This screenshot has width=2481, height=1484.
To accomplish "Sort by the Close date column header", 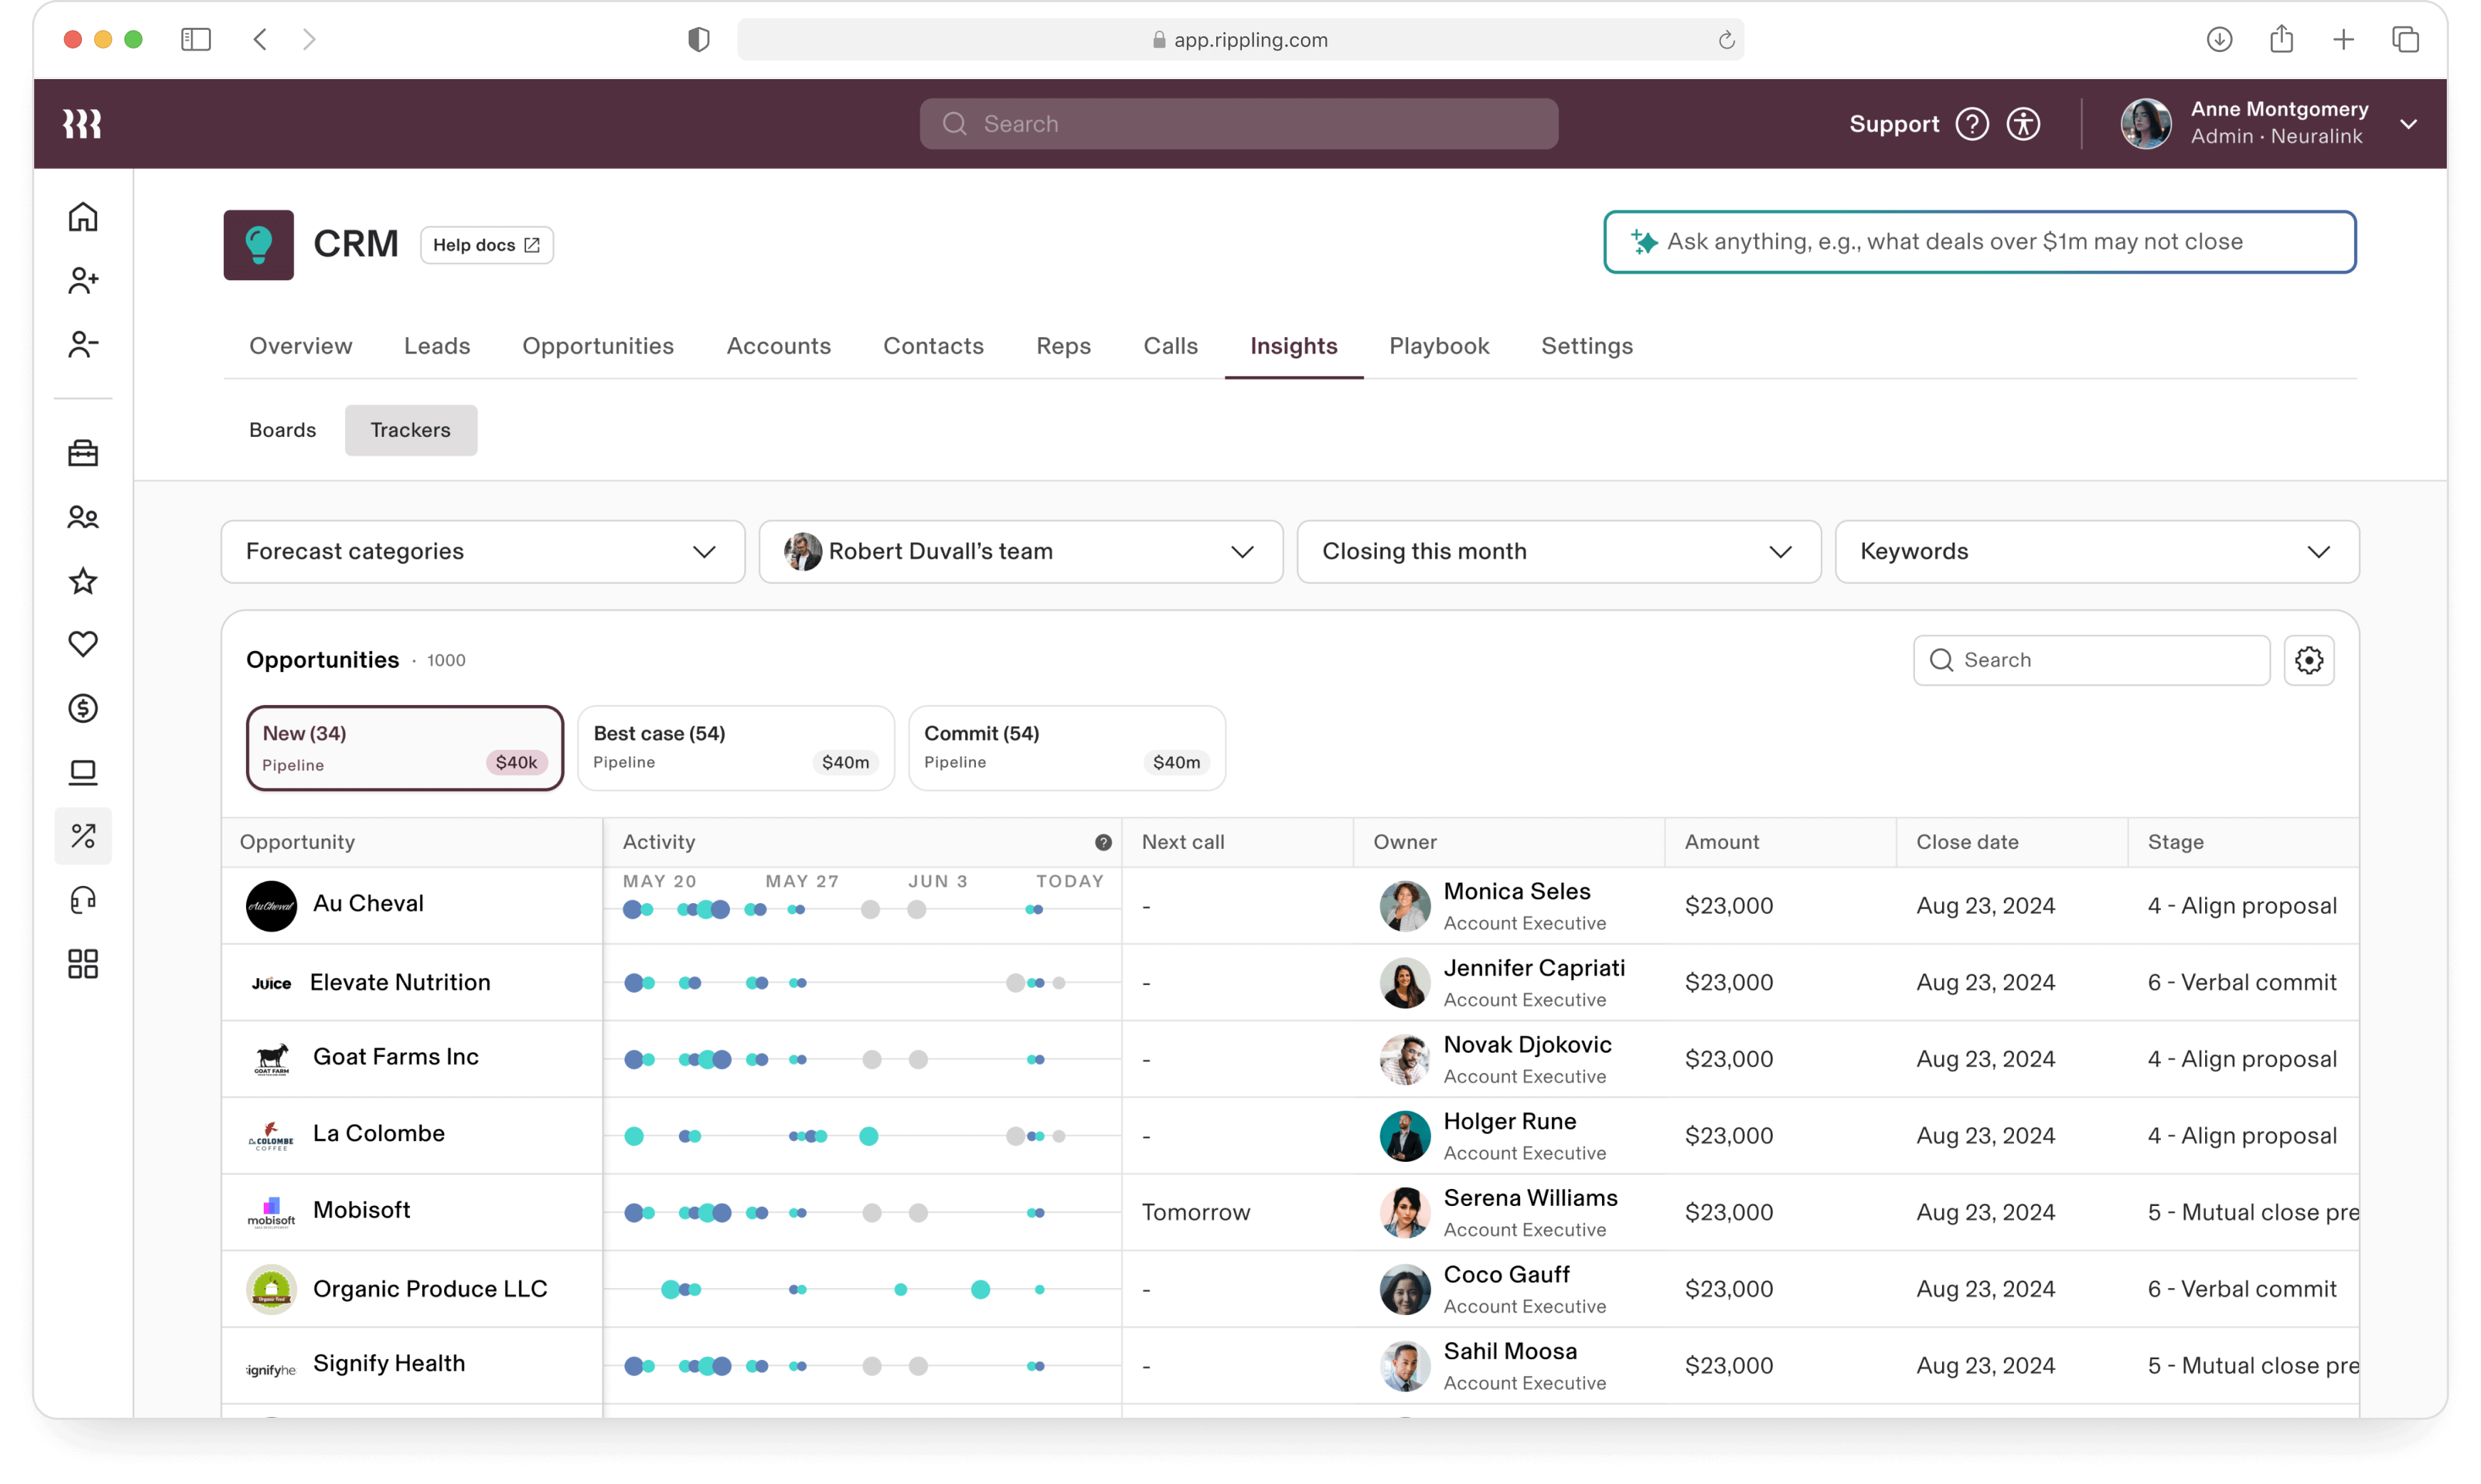I will 1967,842.
